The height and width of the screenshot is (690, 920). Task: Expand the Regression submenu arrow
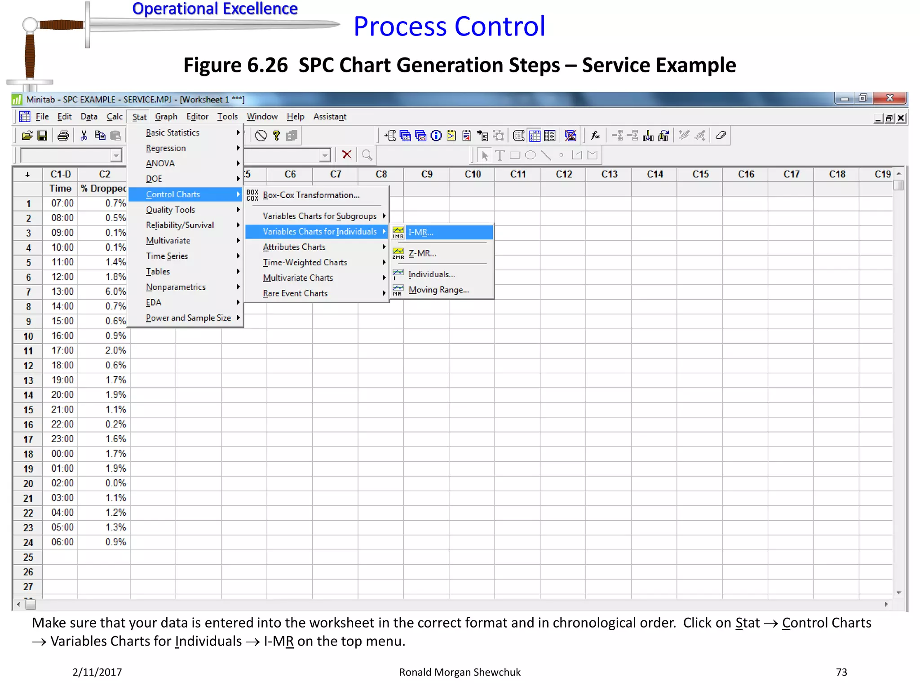(x=238, y=148)
